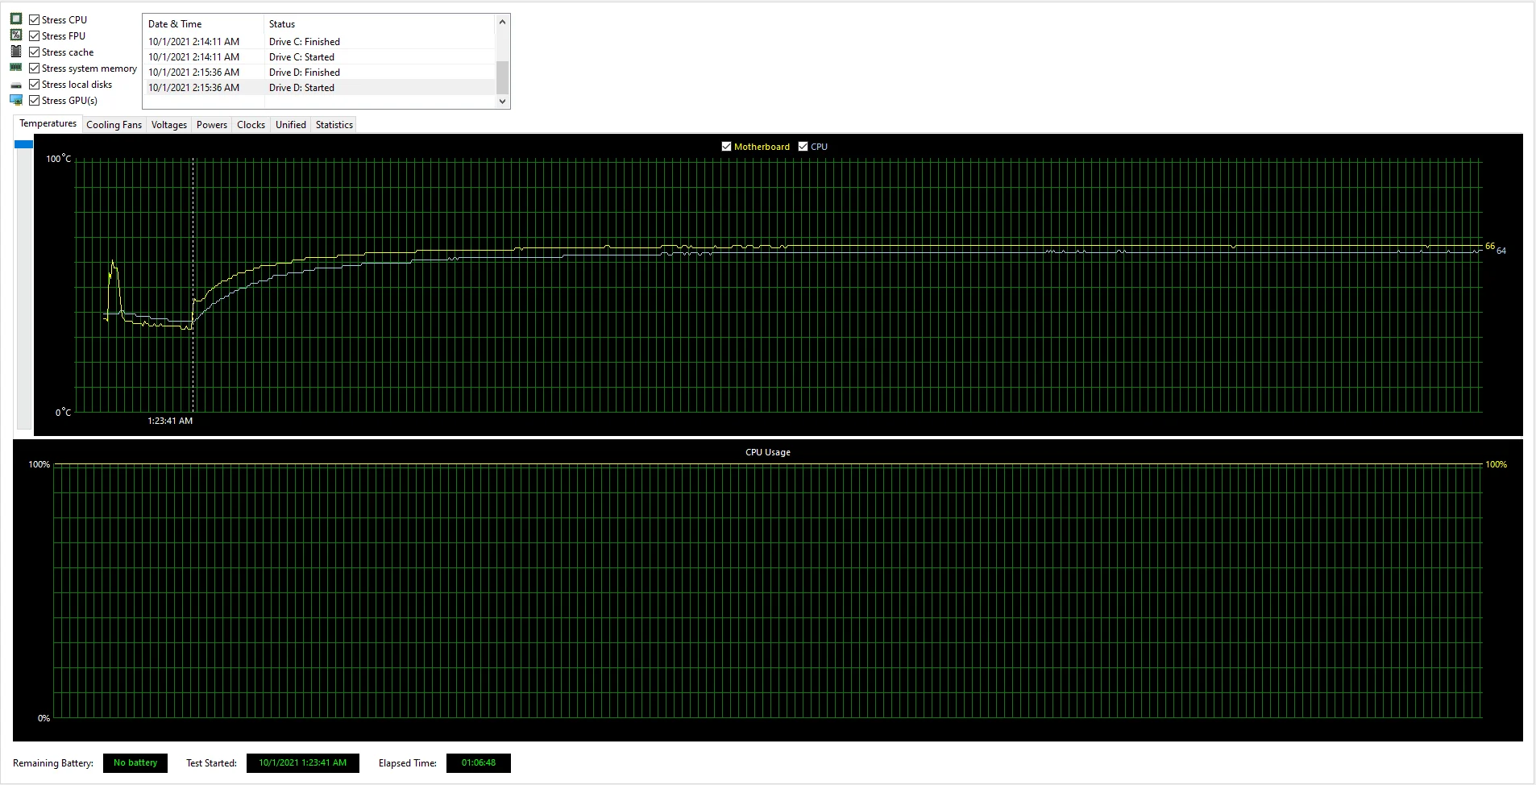Toggle Stress system memory checkbox
This screenshot has height=785, width=1536.
(35, 68)
